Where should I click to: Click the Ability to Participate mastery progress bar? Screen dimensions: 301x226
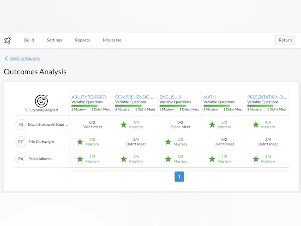[x=91, y=106]
